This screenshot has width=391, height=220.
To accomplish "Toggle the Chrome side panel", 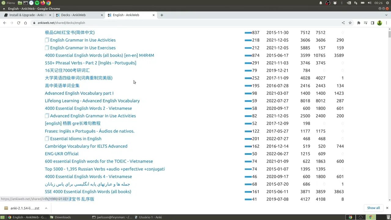I will [372, 23].
